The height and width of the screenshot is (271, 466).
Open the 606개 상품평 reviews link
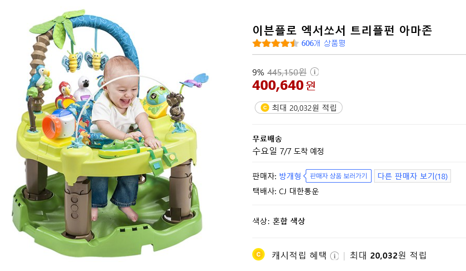tap(323, 43)
